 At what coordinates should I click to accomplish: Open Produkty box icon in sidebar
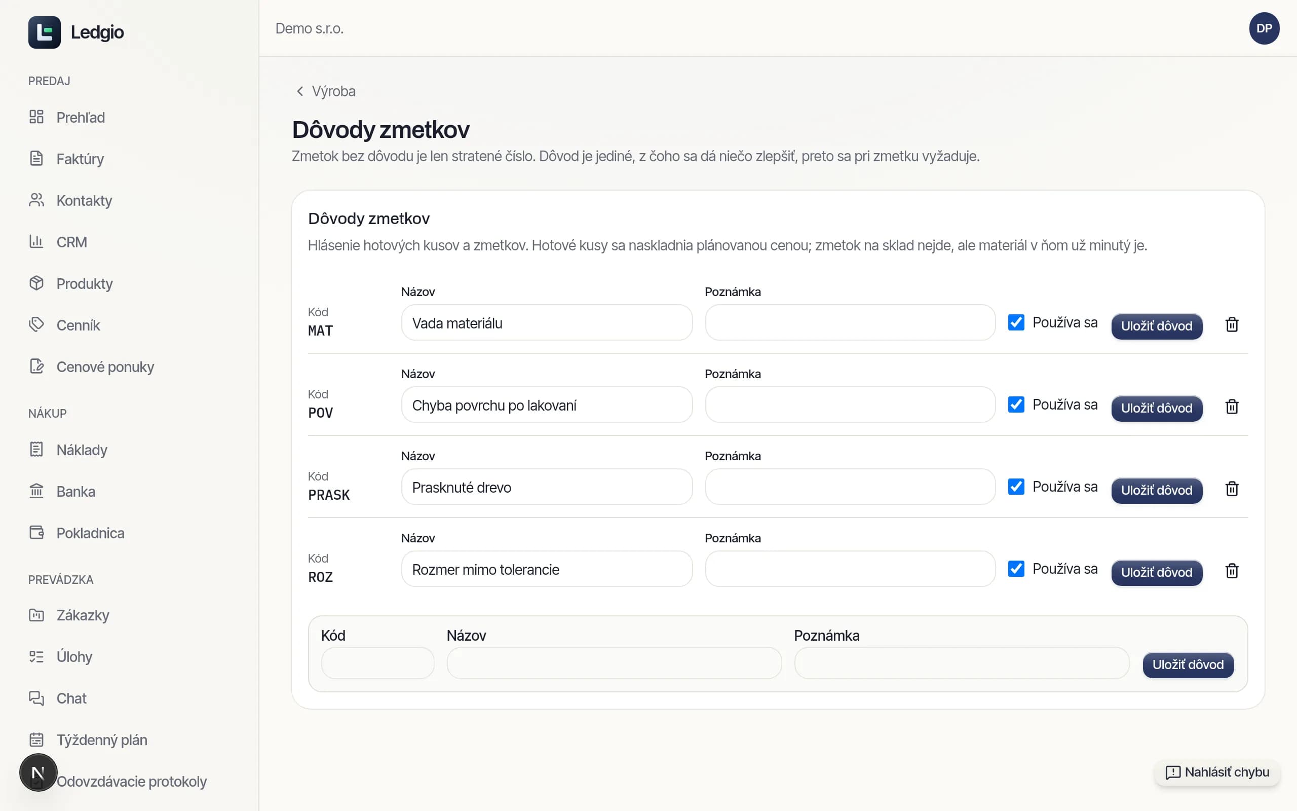coord(36,283)
